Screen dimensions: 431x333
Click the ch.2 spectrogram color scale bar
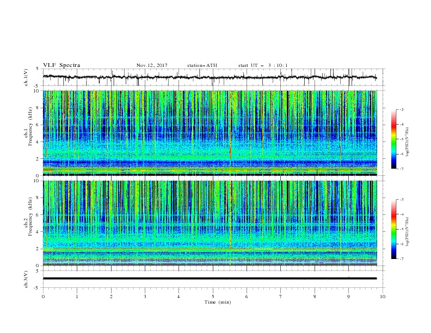(x=393, y=229)
